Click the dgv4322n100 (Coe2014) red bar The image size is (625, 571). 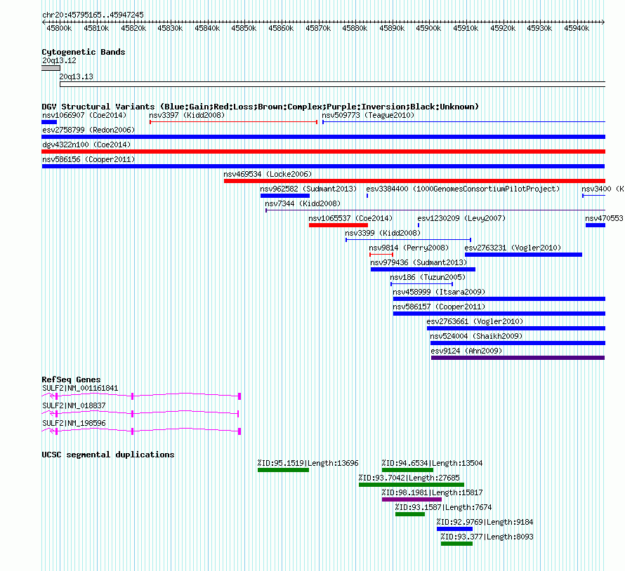323,152
